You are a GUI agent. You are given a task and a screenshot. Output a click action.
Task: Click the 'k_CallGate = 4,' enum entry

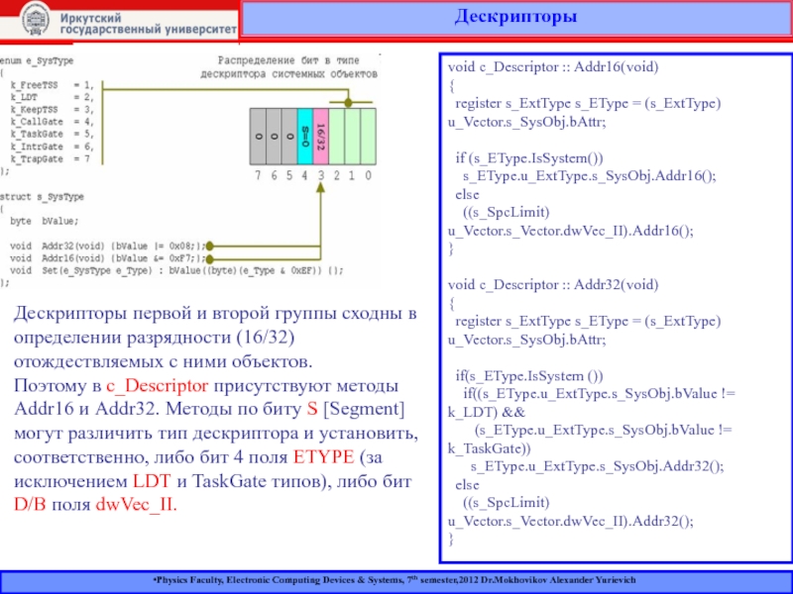point(52,122)
